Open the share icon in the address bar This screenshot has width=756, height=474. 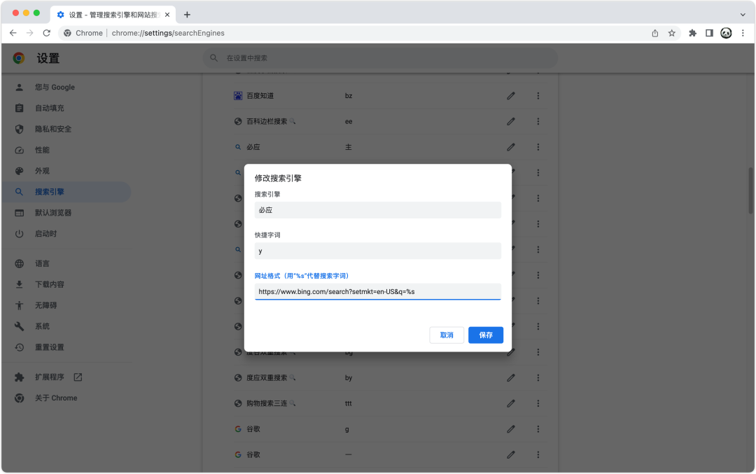654,34
